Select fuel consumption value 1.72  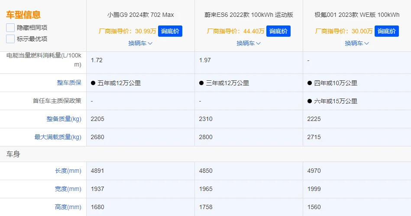pyautogui.click(x=97, y=60)
